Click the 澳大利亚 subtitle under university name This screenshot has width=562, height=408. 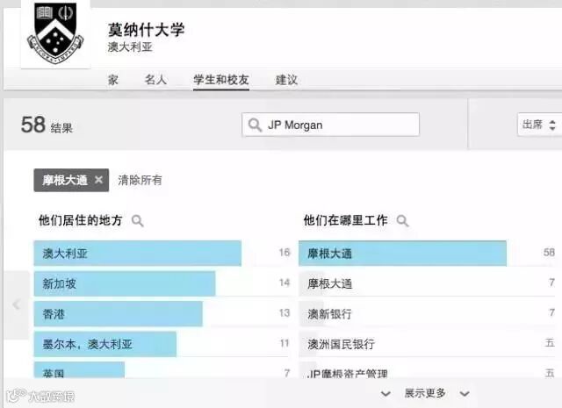tap(130, 47)
